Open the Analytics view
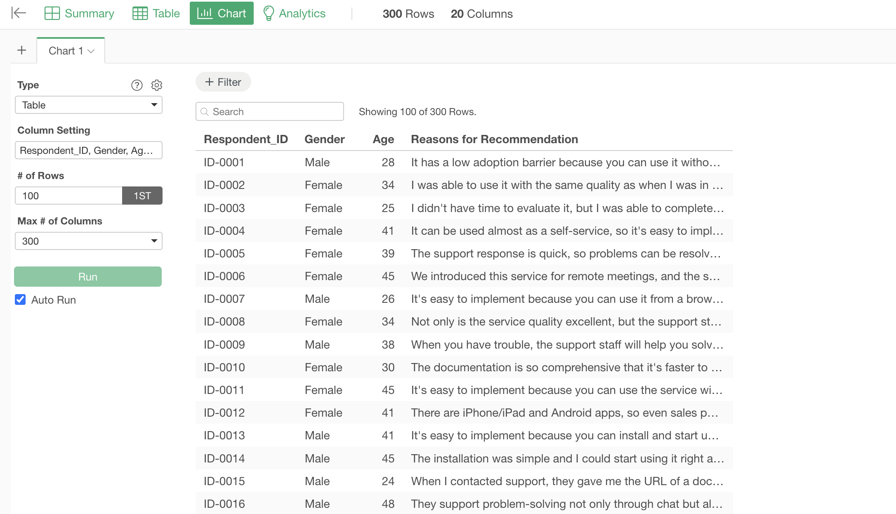This screenshot has height=514, width=896. pos(294,14)
